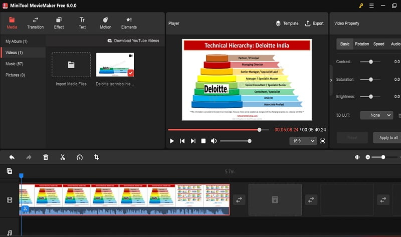Toggle the checkmark on Deloitte video thumbnail
The height and width of the screenshot is (237, 401).
point(130,73)
